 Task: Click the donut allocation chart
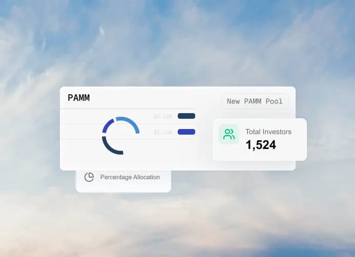pos(121,136)
